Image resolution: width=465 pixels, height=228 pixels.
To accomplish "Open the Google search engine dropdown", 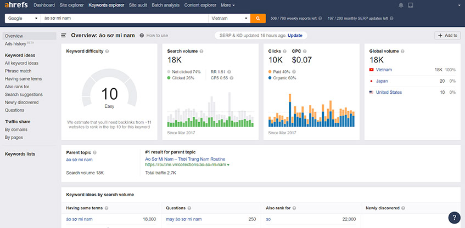I will (23, 18).
